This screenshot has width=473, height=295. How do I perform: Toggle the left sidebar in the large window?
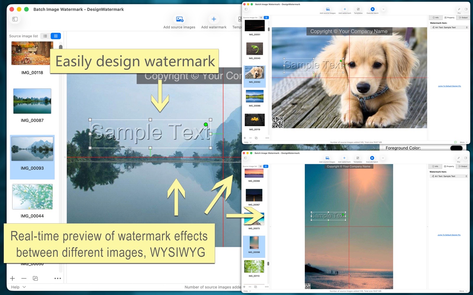pos(15,19)
